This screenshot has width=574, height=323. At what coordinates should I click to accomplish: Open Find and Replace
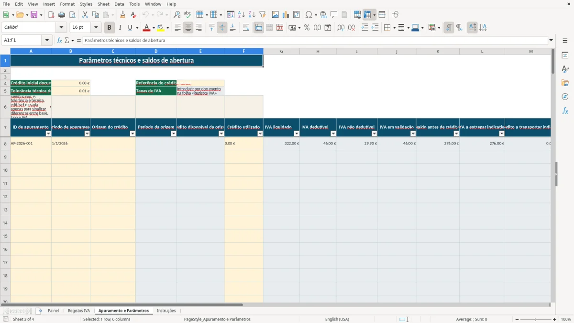177,15
